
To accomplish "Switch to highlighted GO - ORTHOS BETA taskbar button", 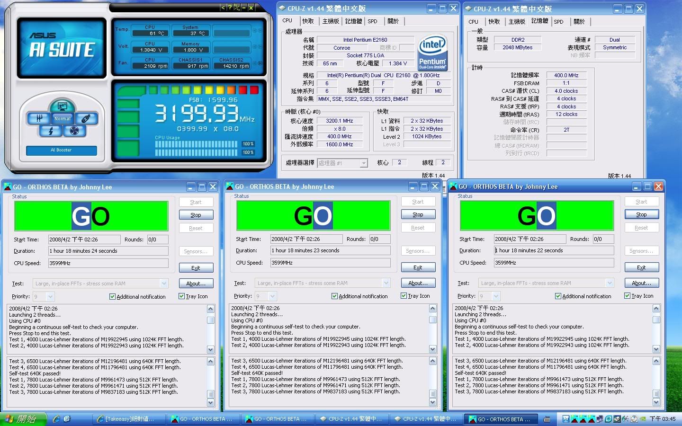I will point(500,419).
